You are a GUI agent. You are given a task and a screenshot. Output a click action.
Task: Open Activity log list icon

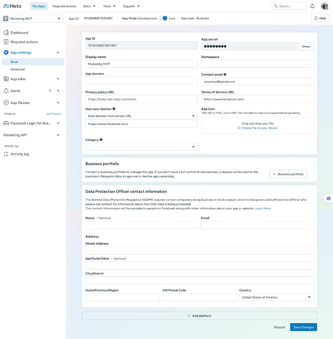point(6,154)
